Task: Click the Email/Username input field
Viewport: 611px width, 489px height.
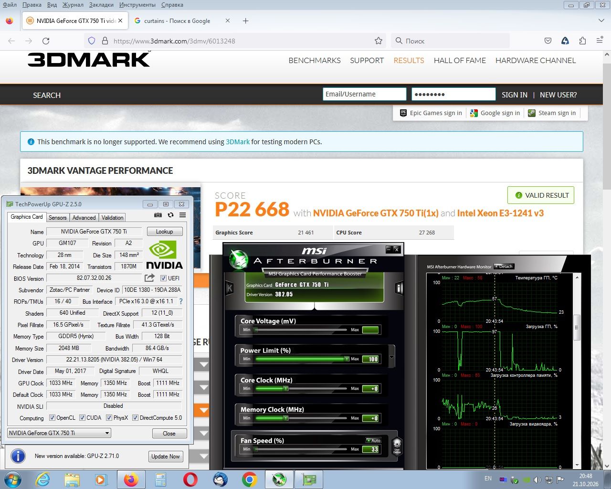Action: 365,94
